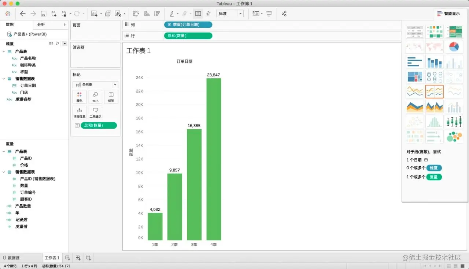Click the sort ascending toolbar icon
Screen dimensions: 469x269
pos(147,14)
